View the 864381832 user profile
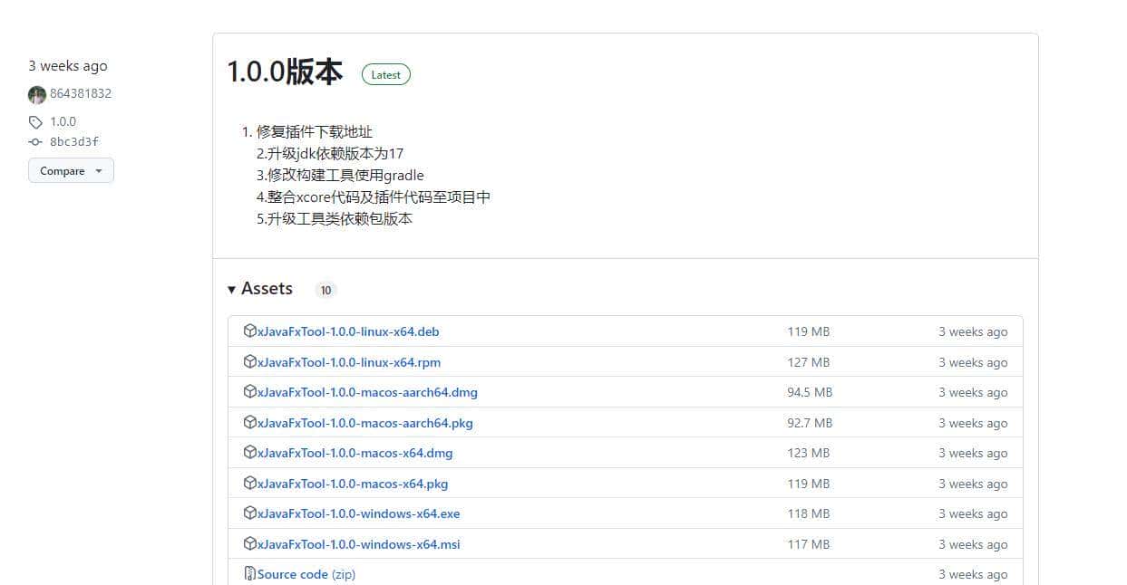This screenshot has width=1127, height=585. 81,93
